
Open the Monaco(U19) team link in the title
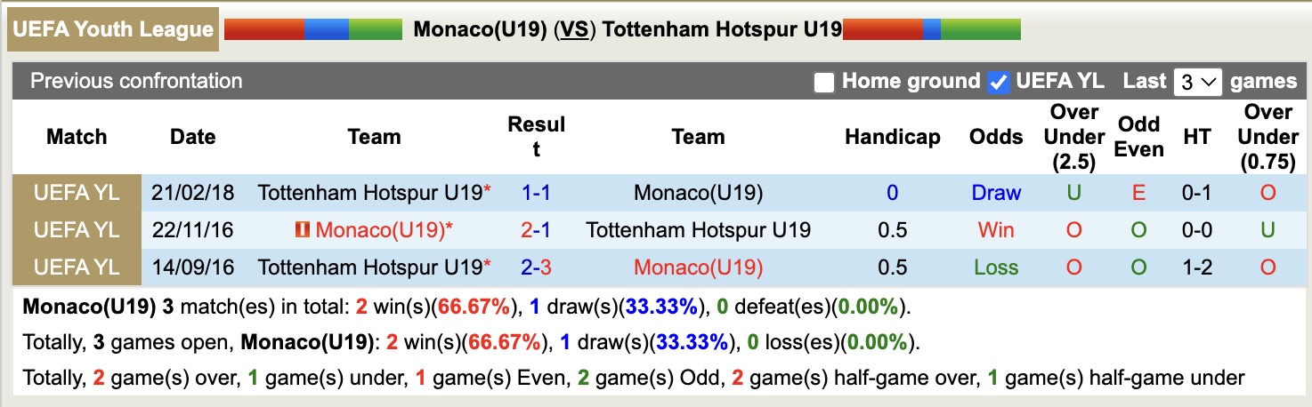480,29
